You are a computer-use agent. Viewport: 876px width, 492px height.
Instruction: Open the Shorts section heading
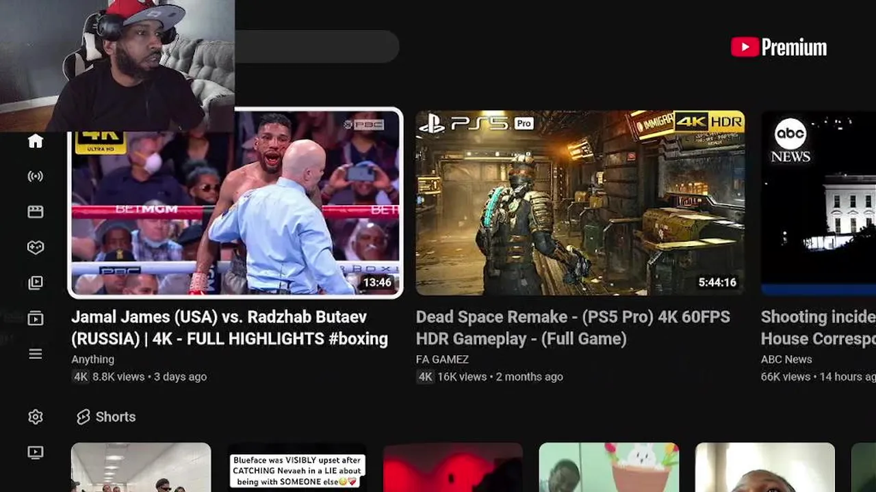tap(106, 417)
